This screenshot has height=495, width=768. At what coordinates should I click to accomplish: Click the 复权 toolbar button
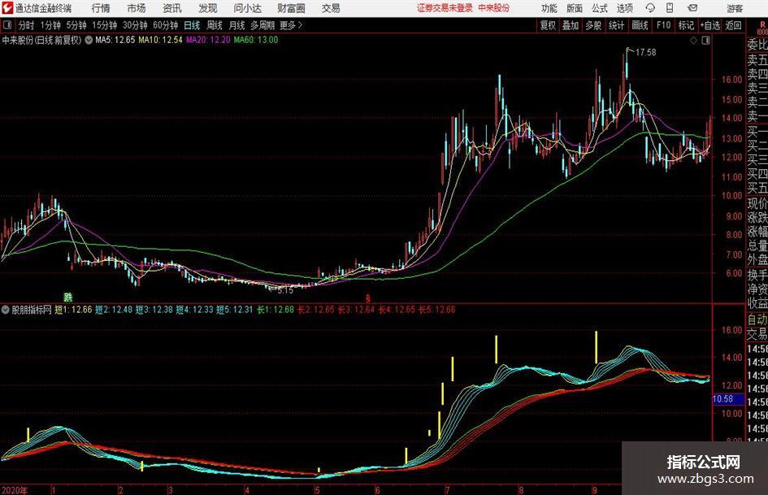coord(548,25)
